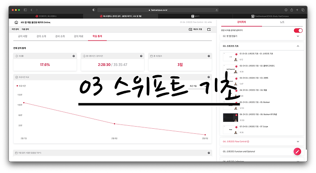Open the 강의 자료 tab

pyautogui.click(x=79, y=36)
